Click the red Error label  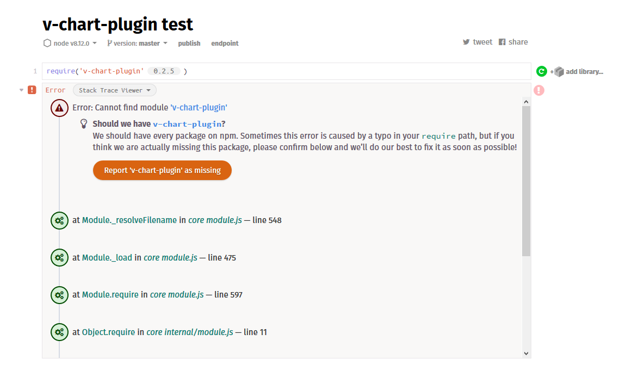click(x=55, y=90)
